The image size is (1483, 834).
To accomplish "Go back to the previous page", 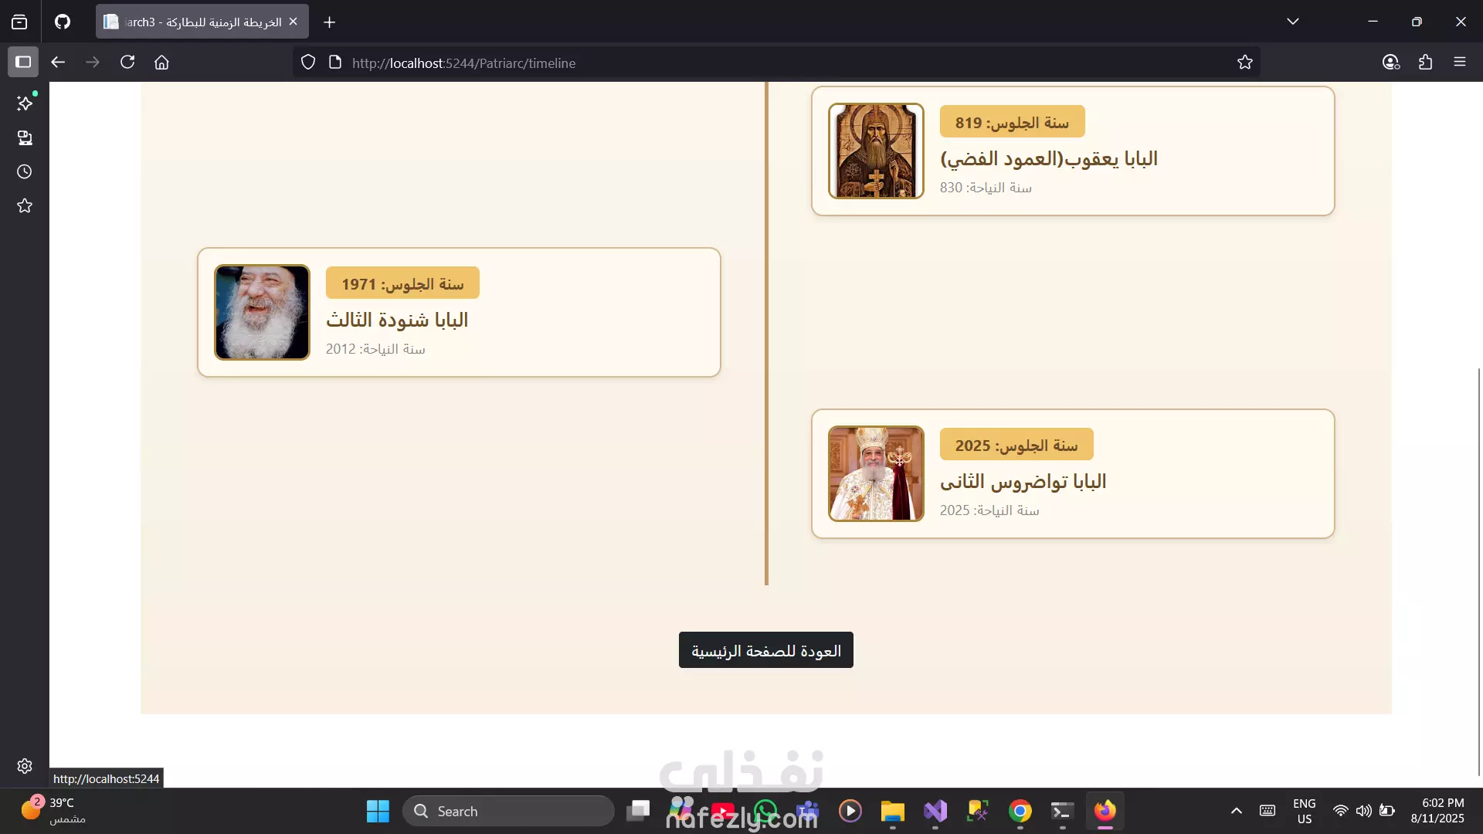I will pos(58,62).
